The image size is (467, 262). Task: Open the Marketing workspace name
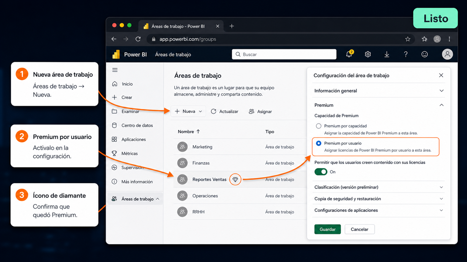202,147
